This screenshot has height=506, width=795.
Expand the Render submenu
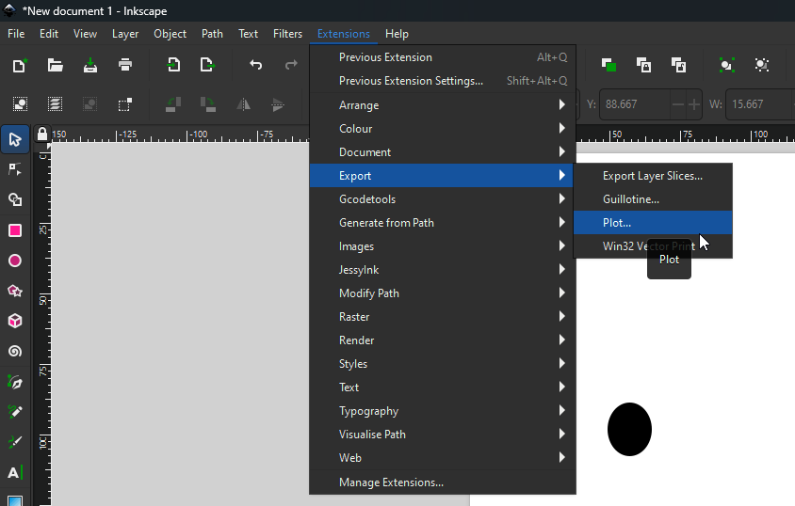[x=442, y=340]
